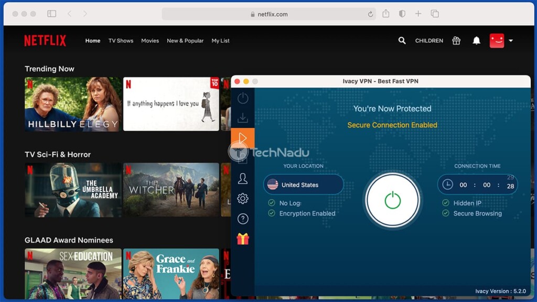
Task: Click the Ivacy sidebar power icon
Action: 243,98
